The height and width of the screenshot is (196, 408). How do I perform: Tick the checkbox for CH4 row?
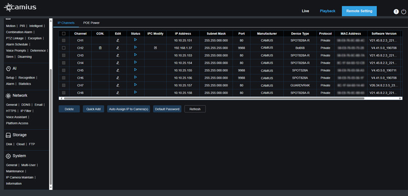64,63
